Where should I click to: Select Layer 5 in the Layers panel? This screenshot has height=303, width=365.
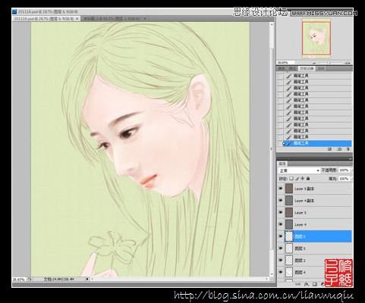click(300, 213)
